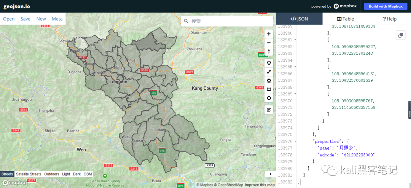Switch the basemap to Dark
Screen dimensions: 411x188
(77, 174)
